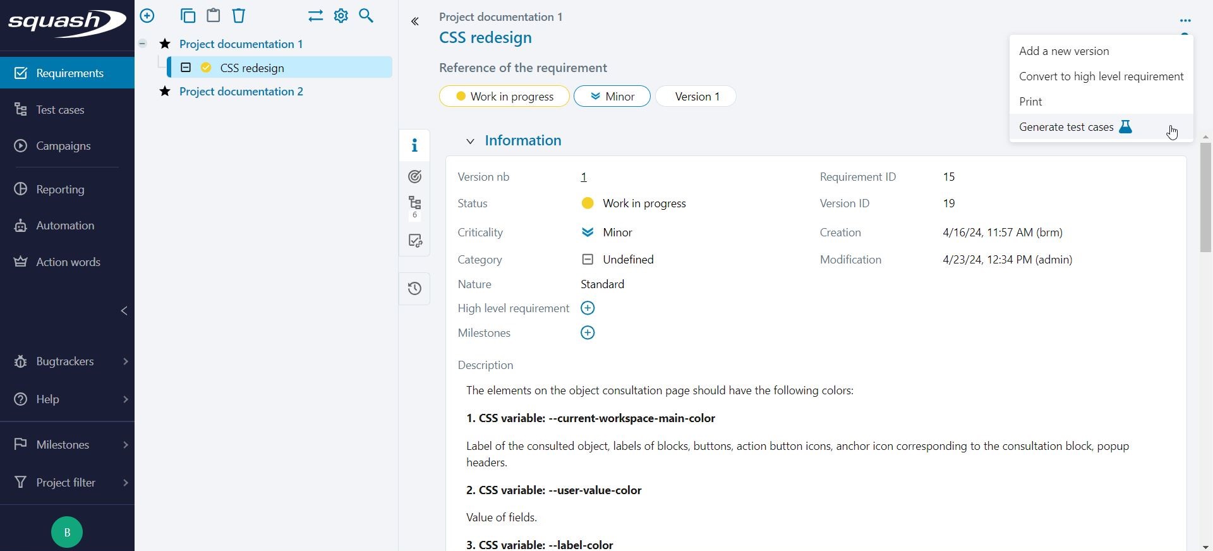Open the modification history clock icon
The width and height of the screenshot is (1213, 551).
click(414, 289)
